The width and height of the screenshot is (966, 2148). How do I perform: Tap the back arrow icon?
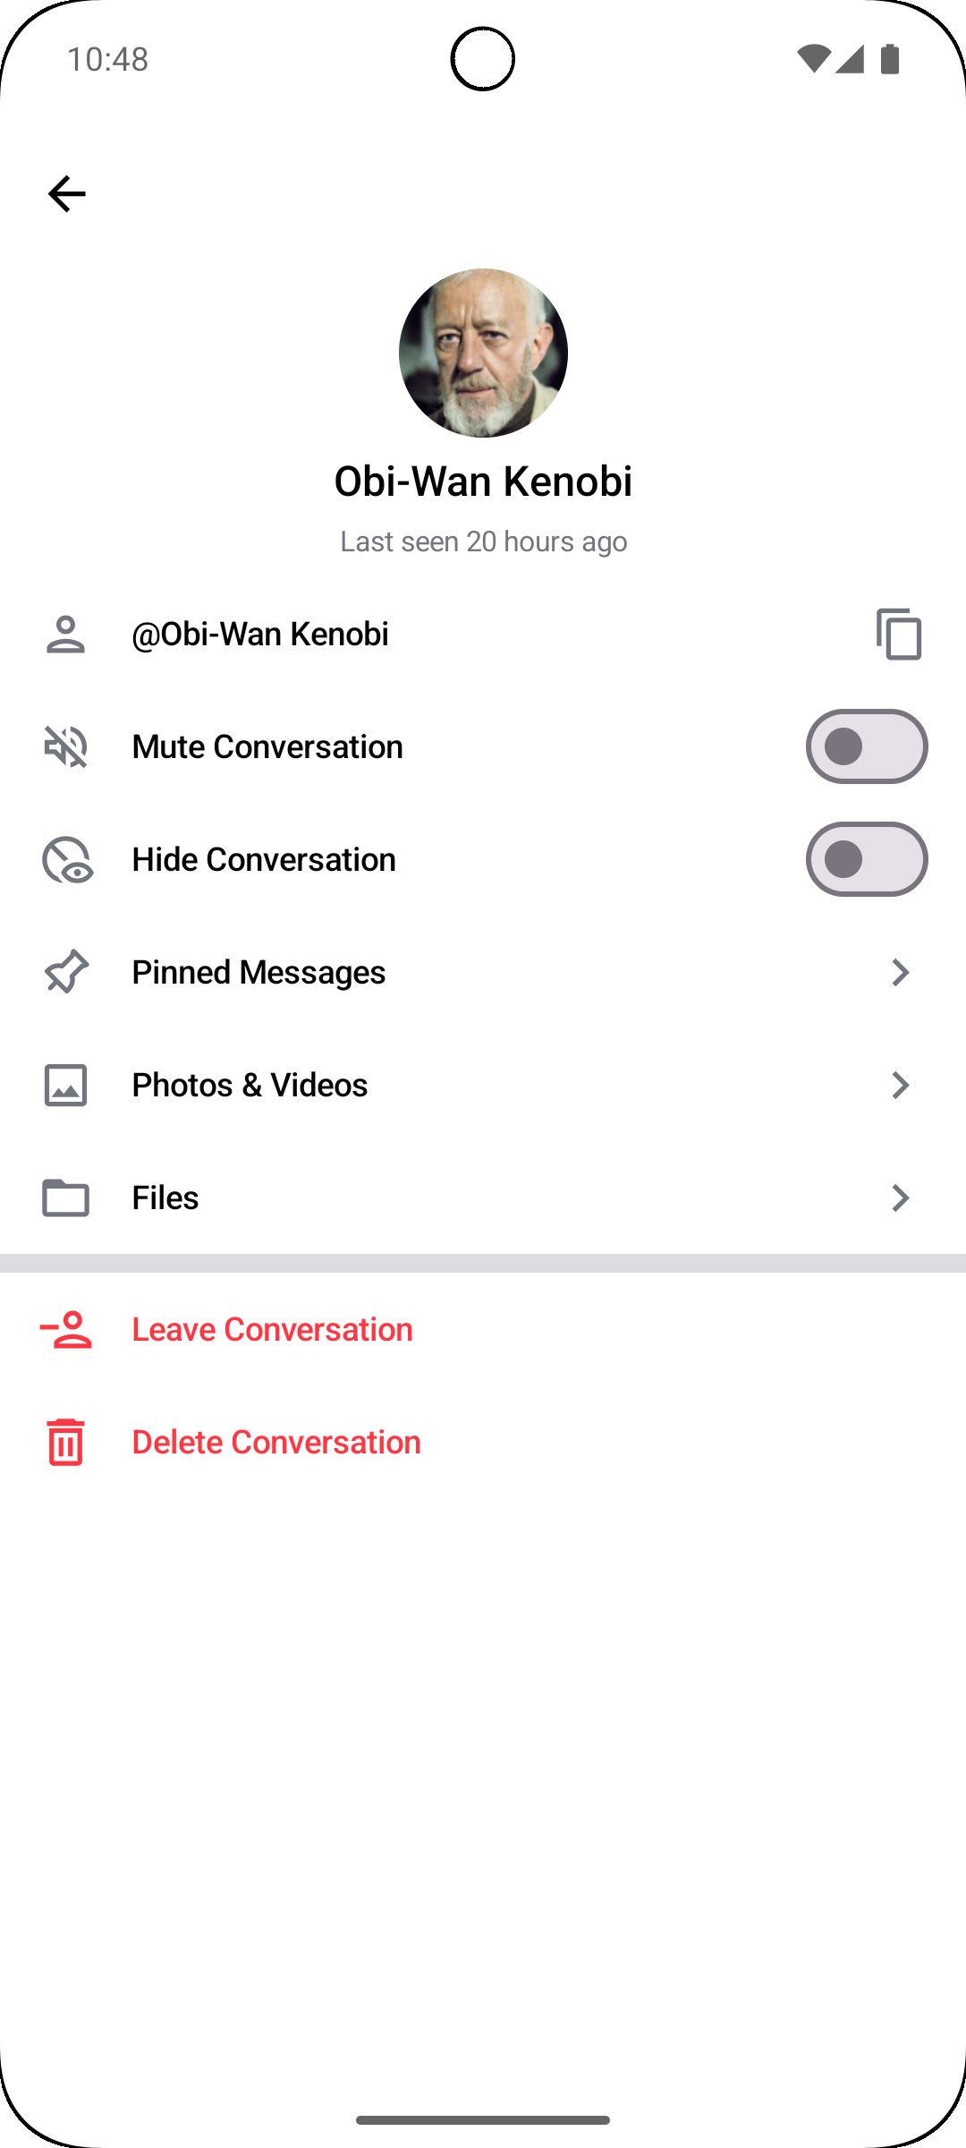pos(67,193)
